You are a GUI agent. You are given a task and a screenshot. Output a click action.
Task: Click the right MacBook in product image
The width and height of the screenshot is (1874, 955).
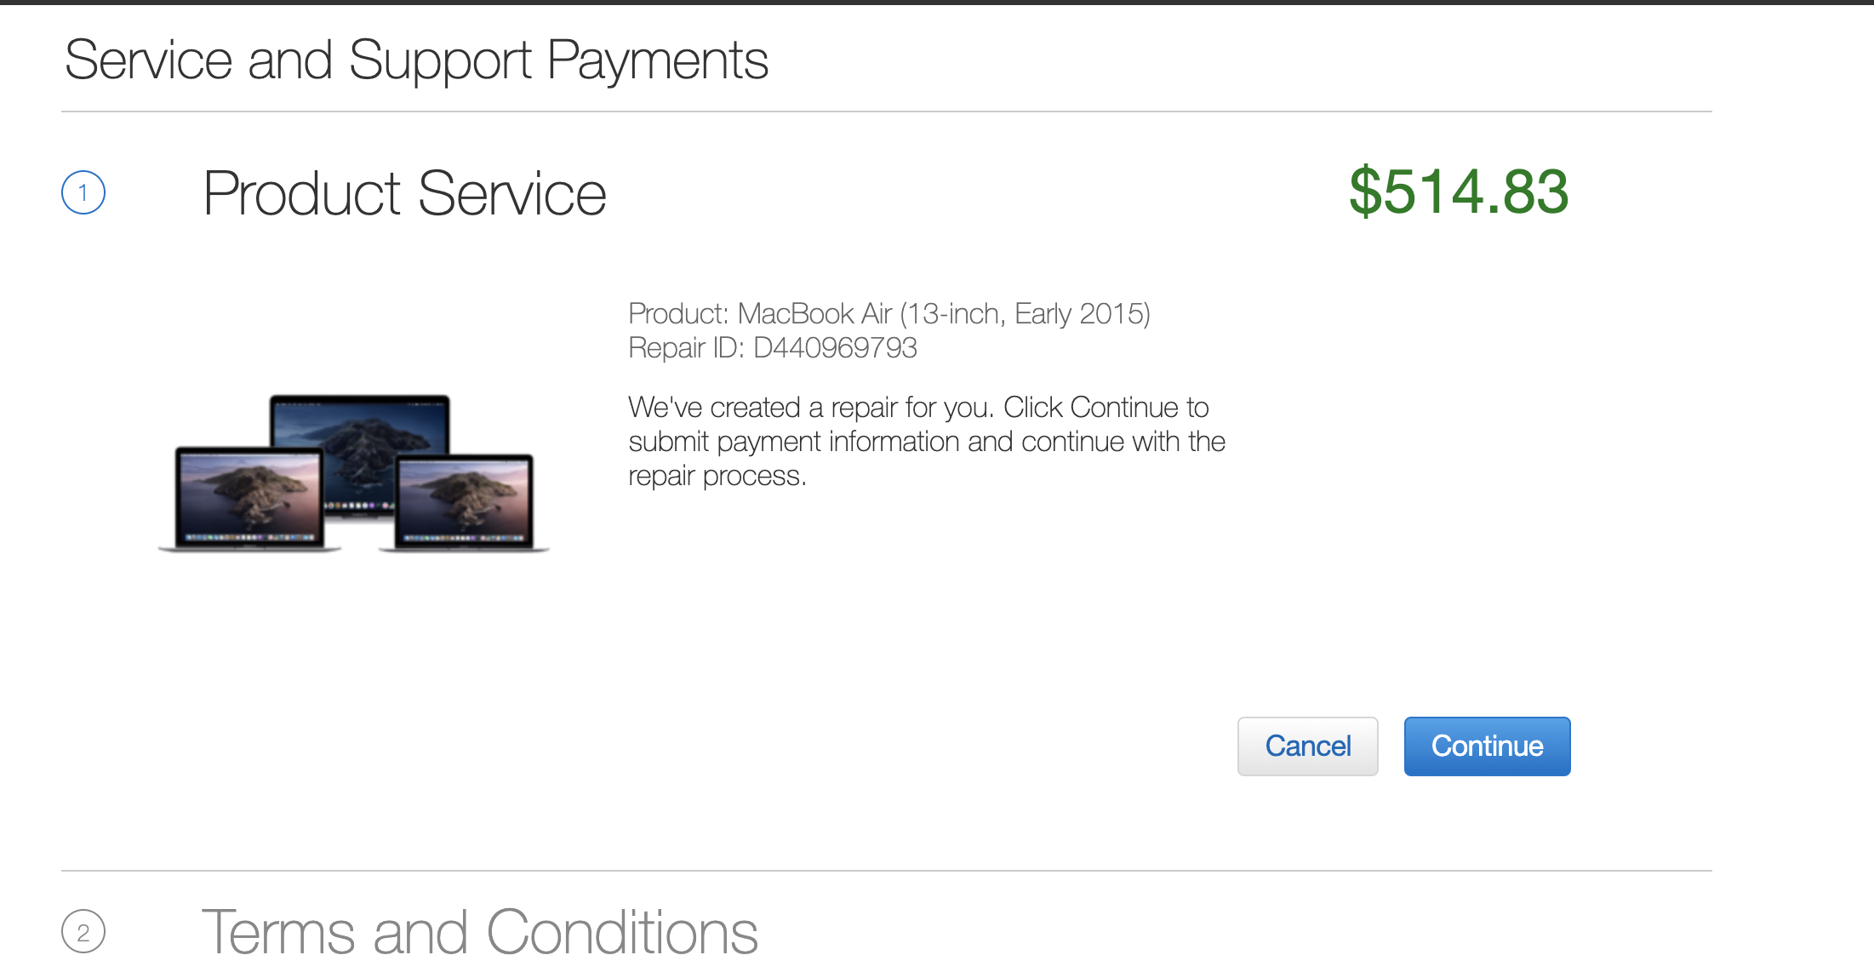465,504
